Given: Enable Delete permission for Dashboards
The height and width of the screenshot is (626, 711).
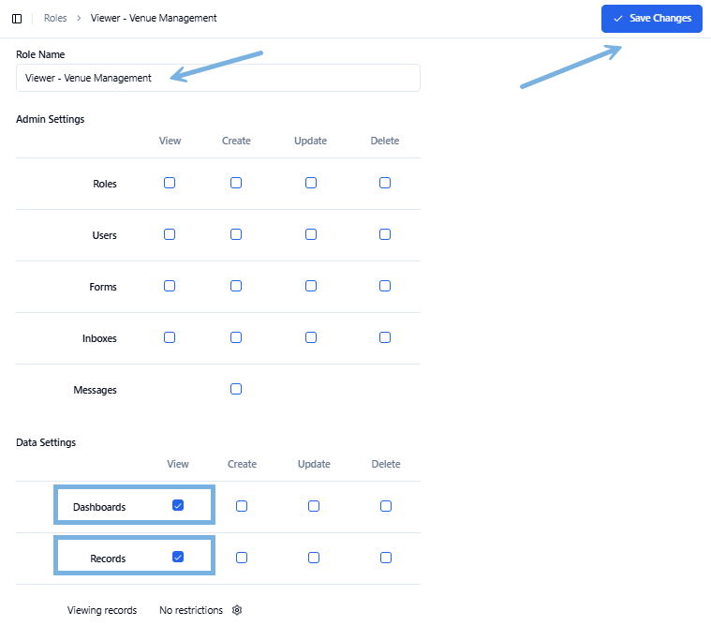Looking at the screenshot, I should click(386, 506).
